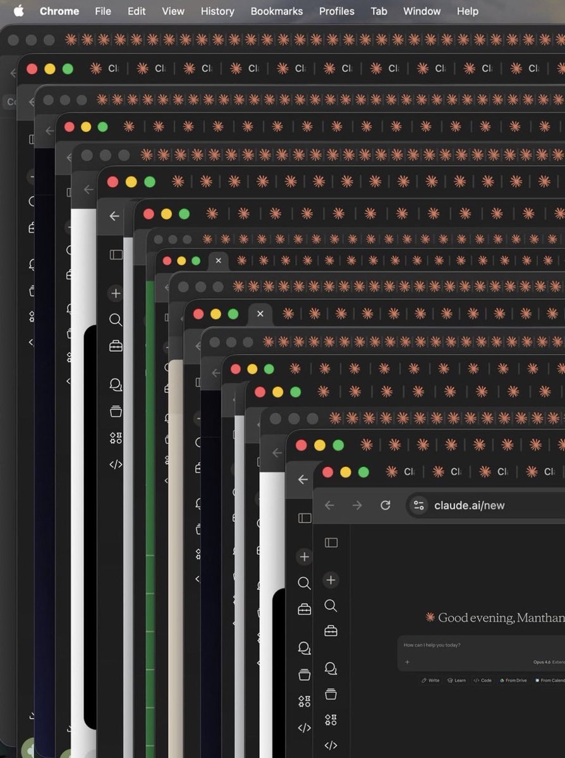Open projects stack icon in front window sidebar
The height and width of the screenshot is (758, 565).
pyautogui.click(x=331, y=694)
